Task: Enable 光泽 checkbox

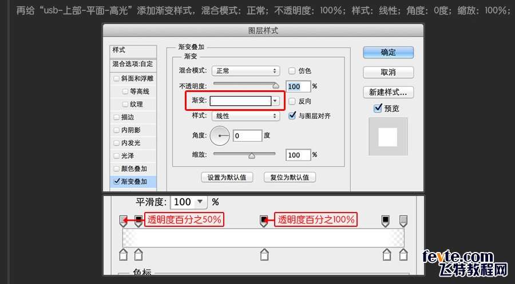Action: 117,156
